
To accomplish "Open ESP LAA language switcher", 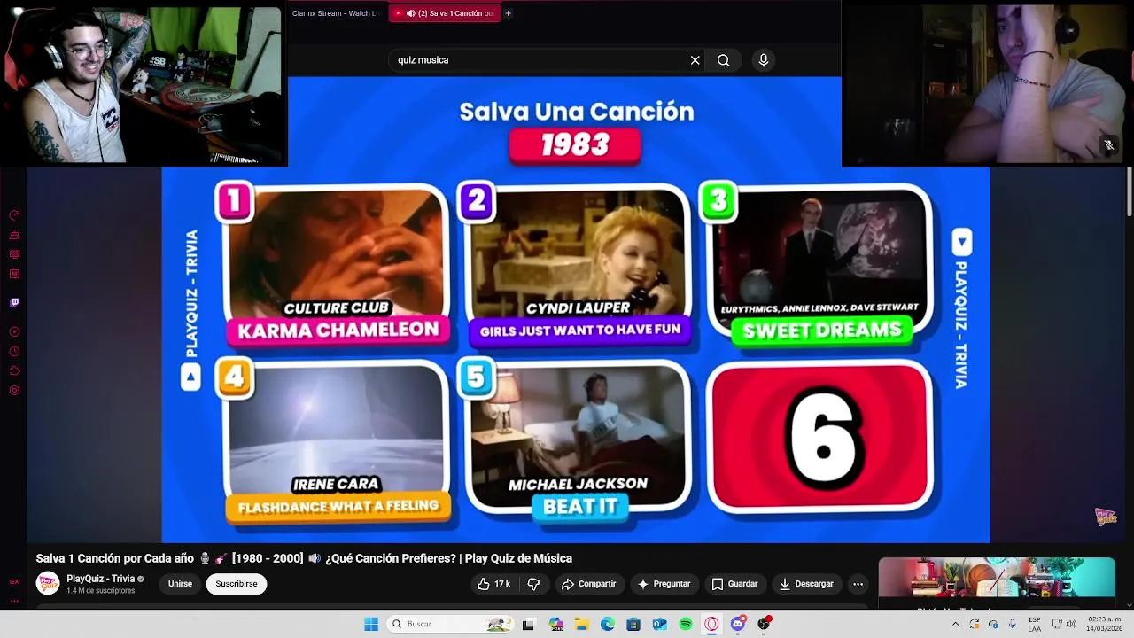I will tap(1035, 624).
